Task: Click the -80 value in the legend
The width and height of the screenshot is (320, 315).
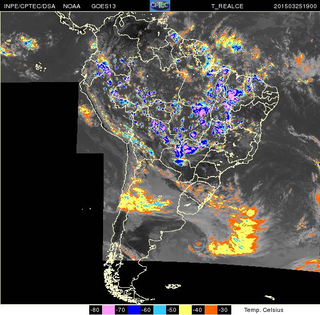Action: (x=95, y=310)
